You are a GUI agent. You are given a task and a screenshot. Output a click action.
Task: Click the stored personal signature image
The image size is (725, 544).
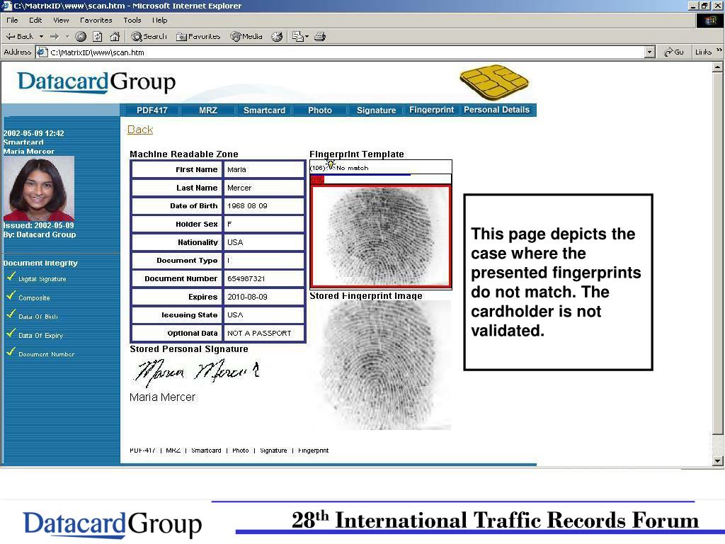click(x=197, y=372)
